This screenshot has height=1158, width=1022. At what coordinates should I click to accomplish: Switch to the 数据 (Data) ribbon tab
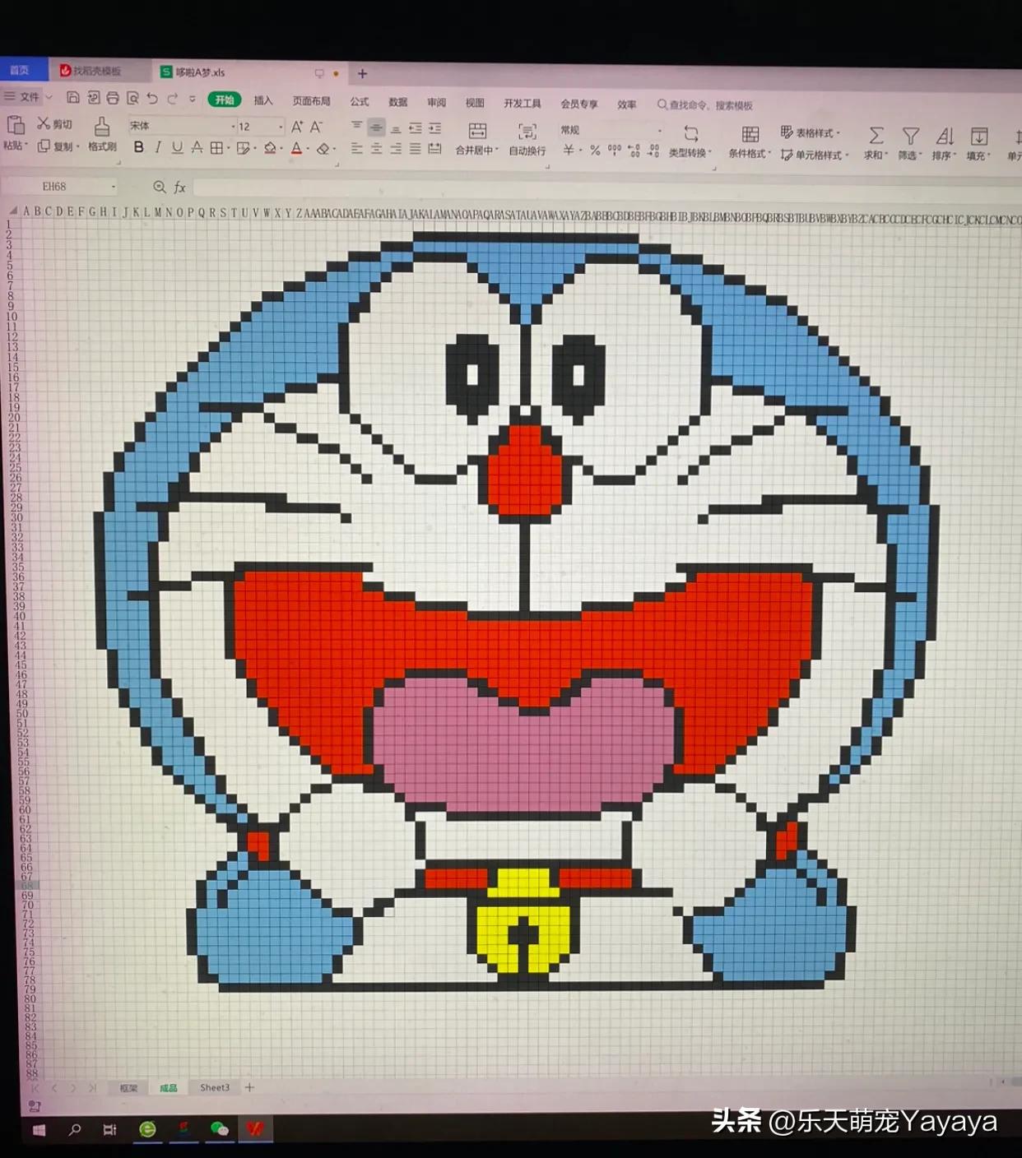pyautogui.click(x=398, y=102)
